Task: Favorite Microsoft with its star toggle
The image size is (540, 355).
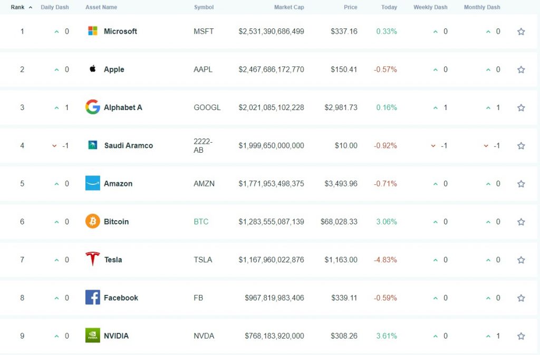Action: (521, 32)
